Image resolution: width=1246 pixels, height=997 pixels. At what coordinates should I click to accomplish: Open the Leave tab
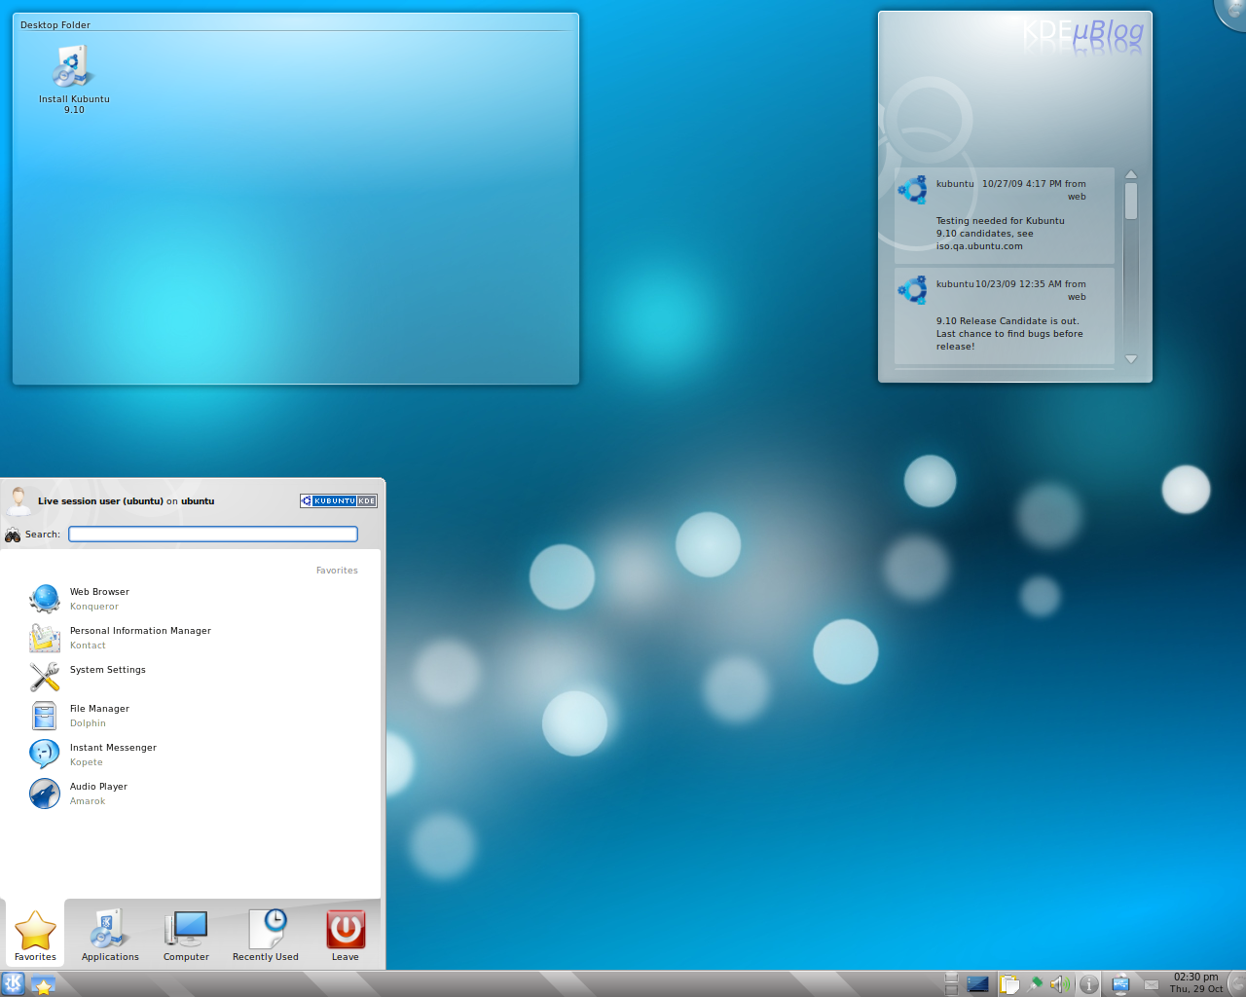(346, 935)
